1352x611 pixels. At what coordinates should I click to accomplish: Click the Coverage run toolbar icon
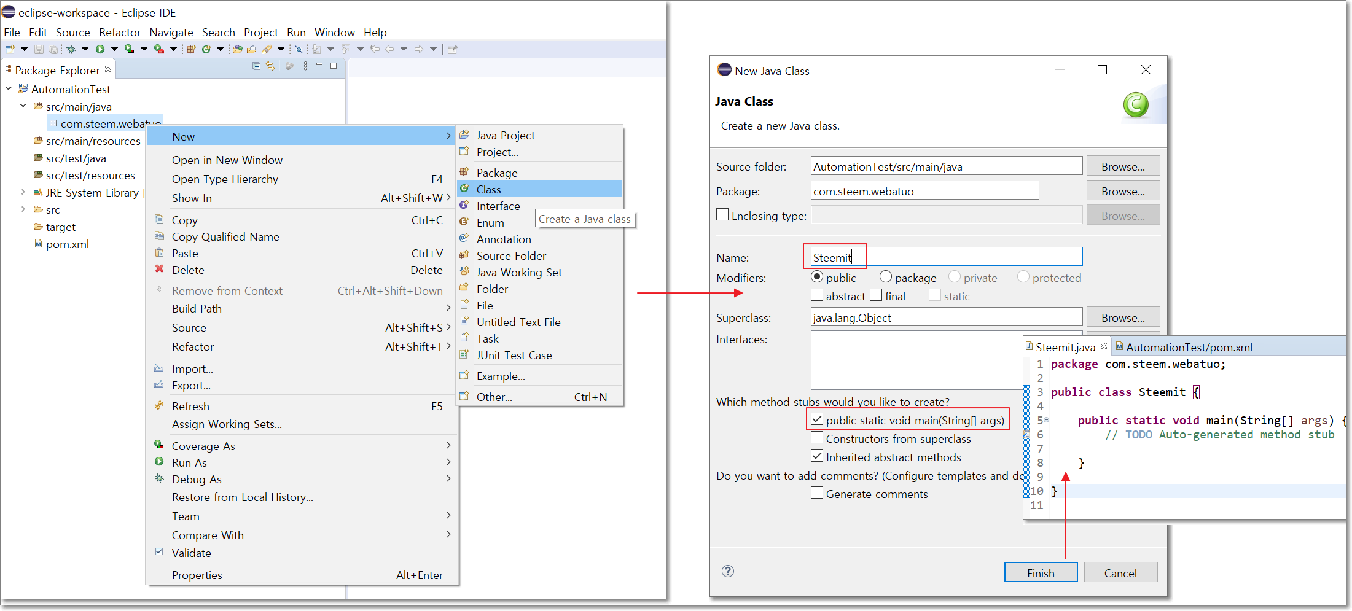point(129,49)
